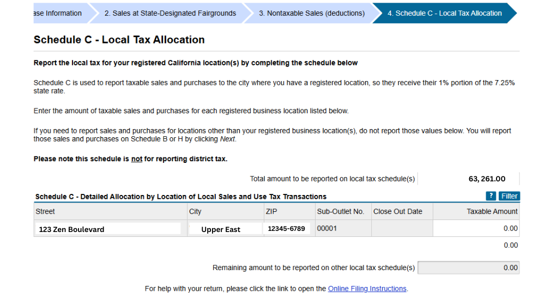Viewport: 545px width, 305px height.
Task: Click the Filter button above the table
Action: [509, 196]
